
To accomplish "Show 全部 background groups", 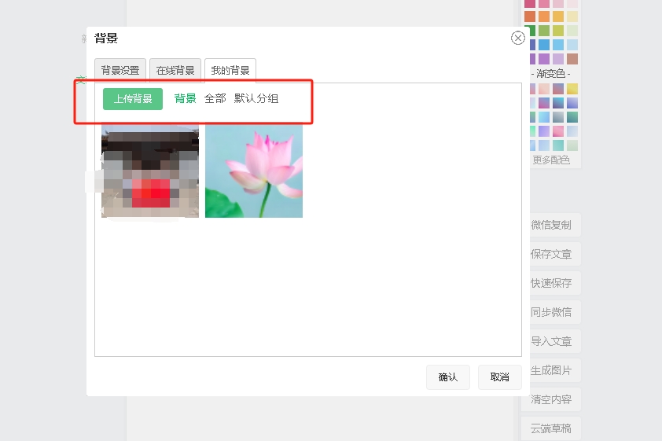I will pyautogui.click(x=215, y=99).
